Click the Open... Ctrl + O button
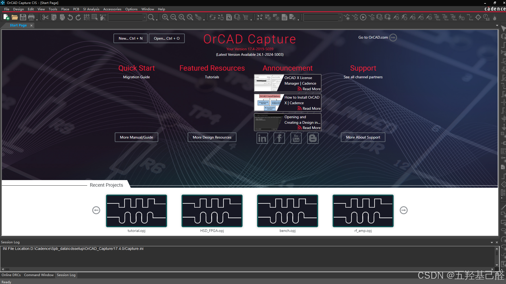Screen dimensions: 506x284 pos(166,38)
